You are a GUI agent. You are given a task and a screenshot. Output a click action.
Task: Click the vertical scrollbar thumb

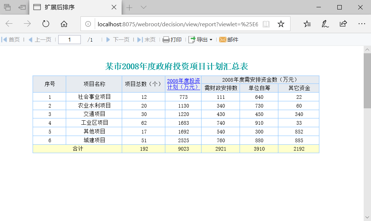point(367,81)
